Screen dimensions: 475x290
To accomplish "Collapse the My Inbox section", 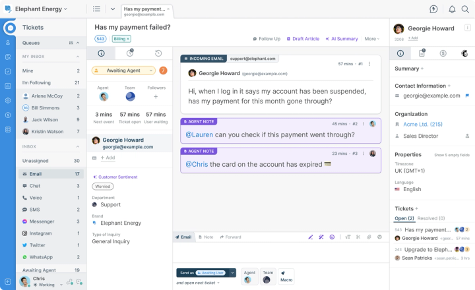I will click(x=78, y=57).
